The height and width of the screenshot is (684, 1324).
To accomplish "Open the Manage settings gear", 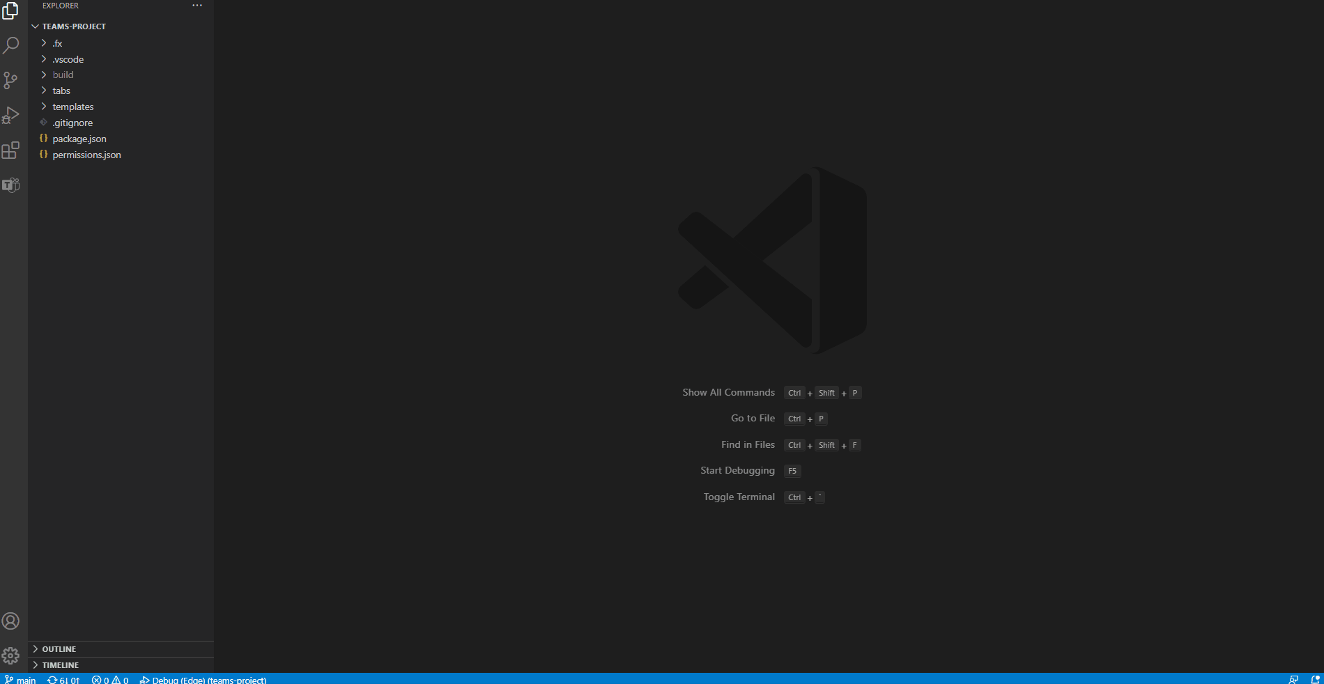I will pyautogui.click(x=10, y=655).
